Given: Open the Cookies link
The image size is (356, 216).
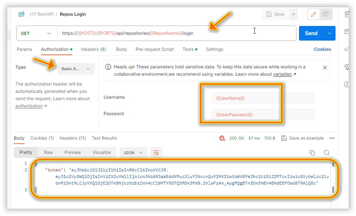Looking at the screenshot, I should click(x=322, y=49).
